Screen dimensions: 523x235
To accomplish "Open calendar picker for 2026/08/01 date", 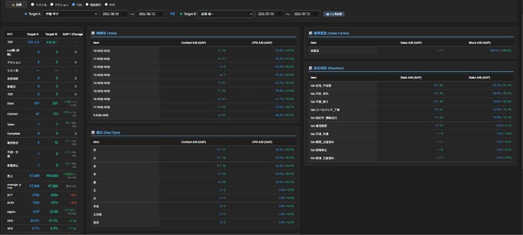I will coord(124,14).
